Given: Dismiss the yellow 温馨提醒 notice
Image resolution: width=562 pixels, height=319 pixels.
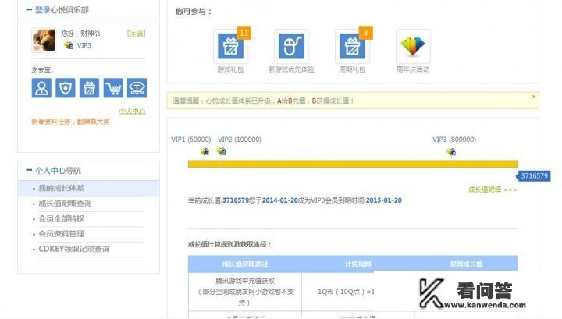Looking at the screenshot, I should point(534,97).
